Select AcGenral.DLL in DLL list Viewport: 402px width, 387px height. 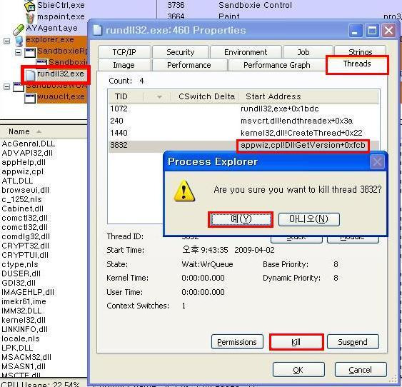click(28, 144)
